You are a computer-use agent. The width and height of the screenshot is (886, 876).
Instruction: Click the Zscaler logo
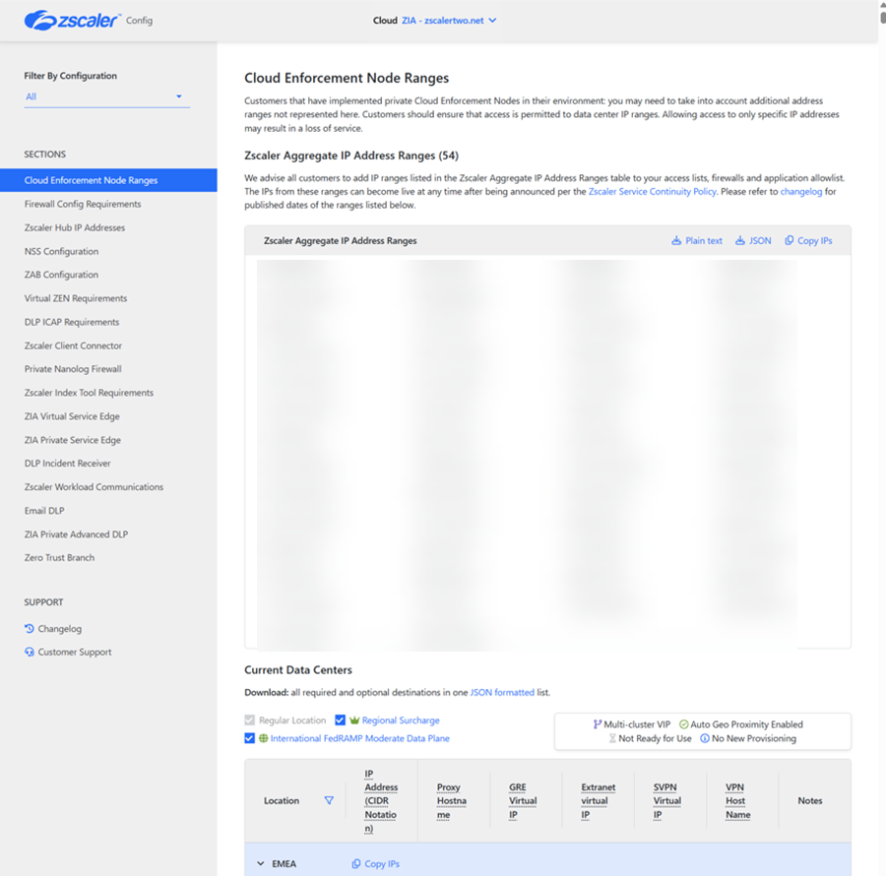click(x=72, y=21)
